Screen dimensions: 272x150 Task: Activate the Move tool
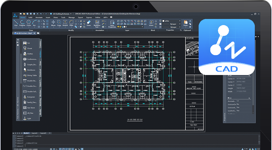click(53, 23)
